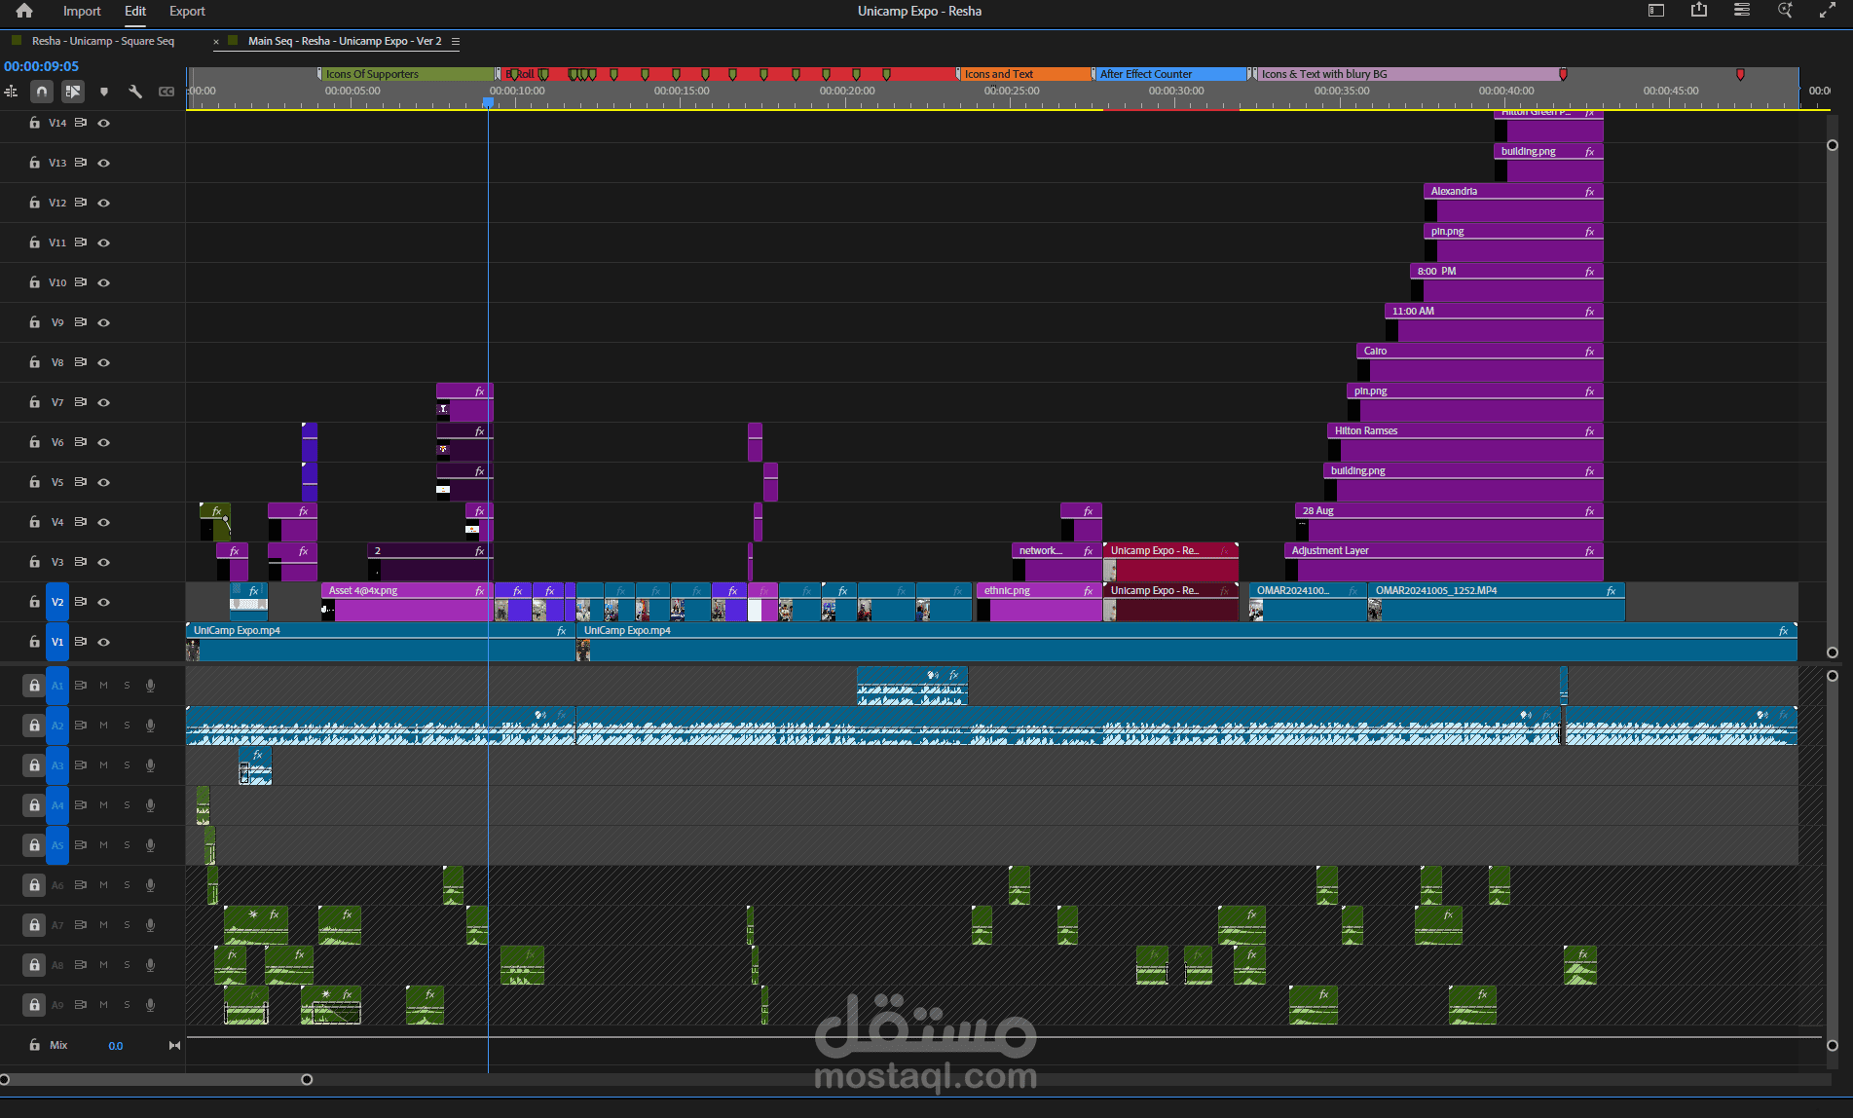Open the Export tab

(187, 11)
